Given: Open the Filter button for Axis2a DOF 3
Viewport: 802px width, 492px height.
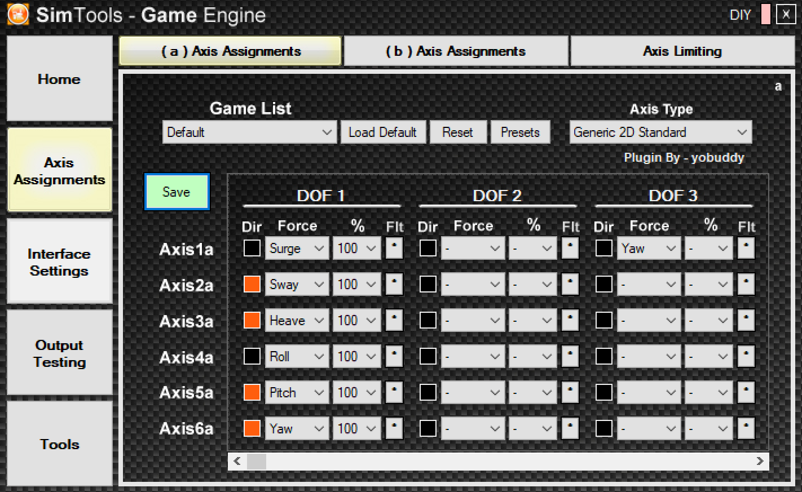Looking at the screenshot, I should pyautogui.click(x=746, y=284).
